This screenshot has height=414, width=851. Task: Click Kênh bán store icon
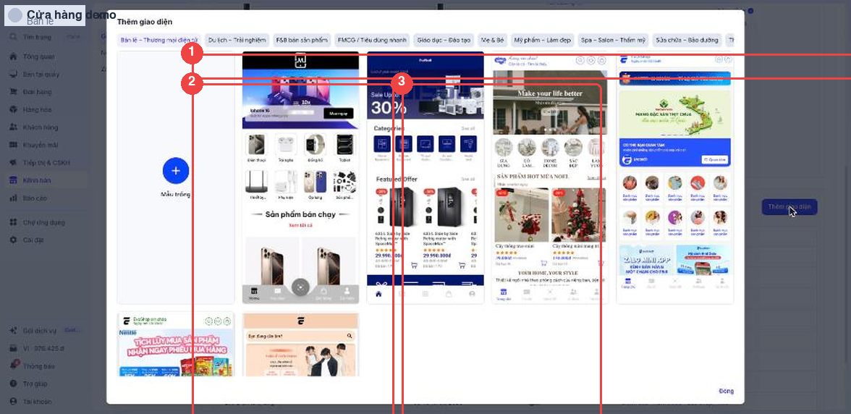pos(13,180)
